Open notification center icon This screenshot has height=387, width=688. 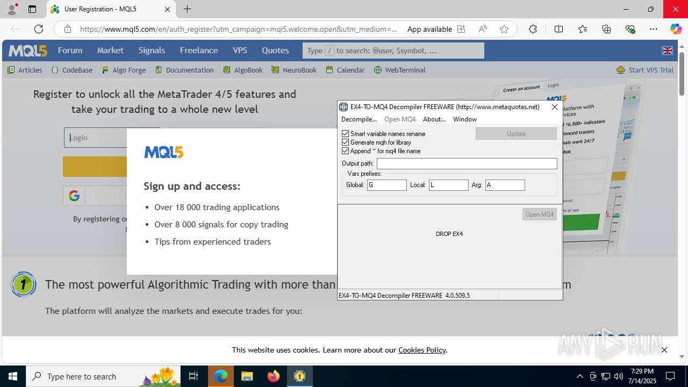(670, 376)
